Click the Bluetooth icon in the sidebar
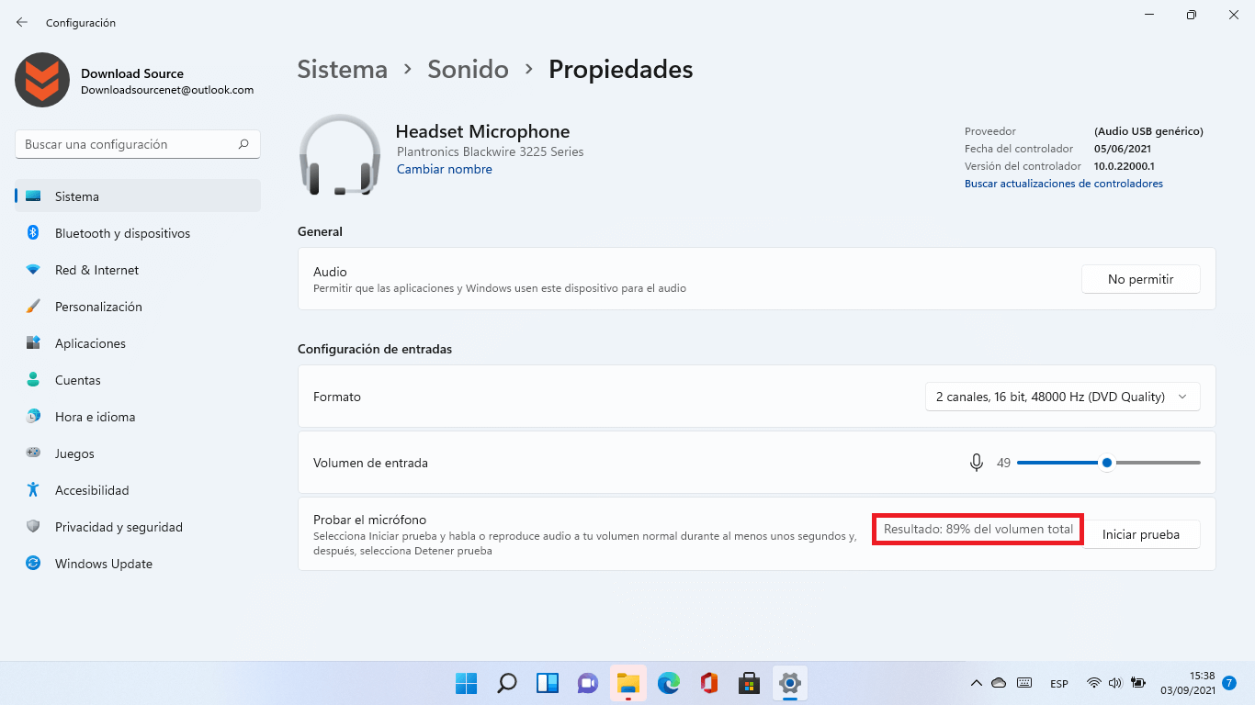Image resolution: width=1255 pixels, height=705 pixels. [33, 233]
